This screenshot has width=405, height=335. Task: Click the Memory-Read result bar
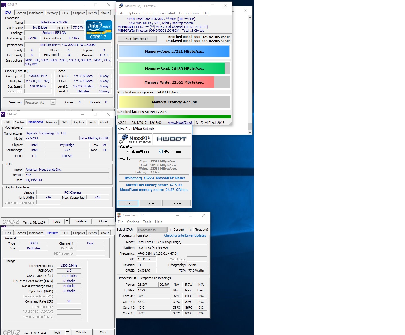174,69
